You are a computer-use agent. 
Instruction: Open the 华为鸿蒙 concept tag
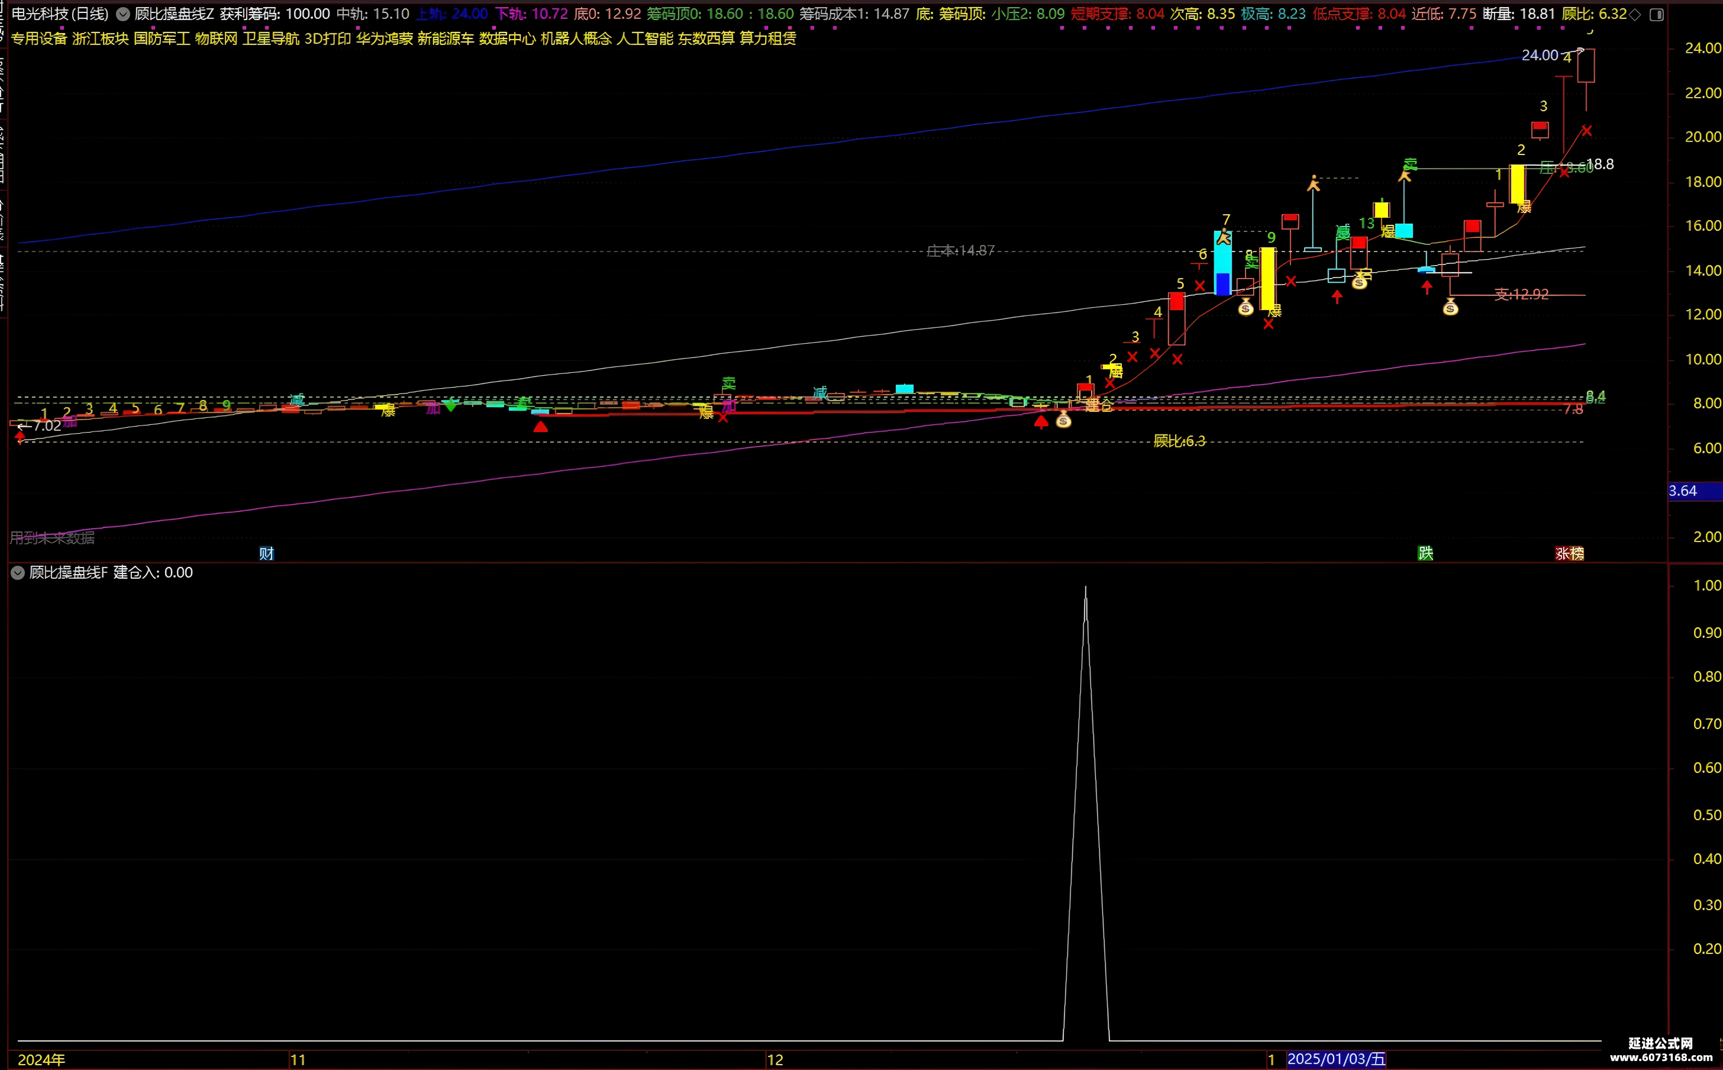coord(384,38)
